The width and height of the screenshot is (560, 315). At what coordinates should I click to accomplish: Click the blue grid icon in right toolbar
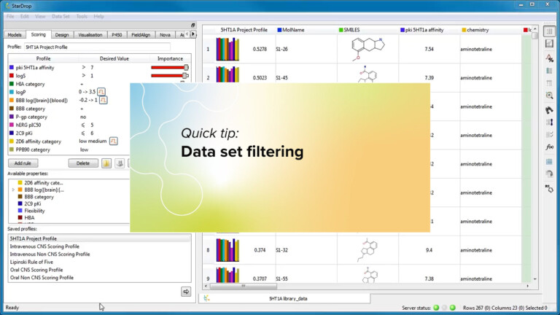click(549, 161)
